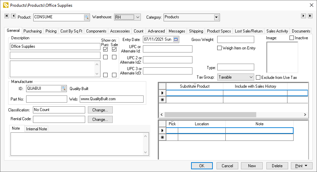
Task: Open the Manufacturer ID lookup icon
Action: coord(63,89)
